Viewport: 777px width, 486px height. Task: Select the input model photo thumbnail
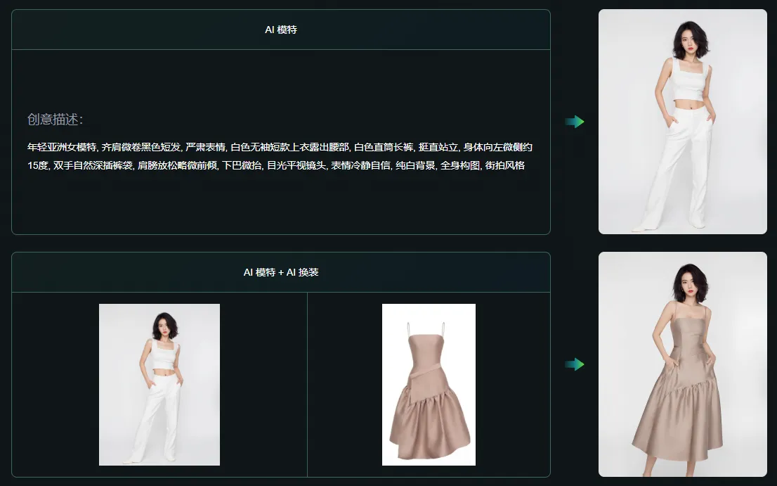[159, 385]
